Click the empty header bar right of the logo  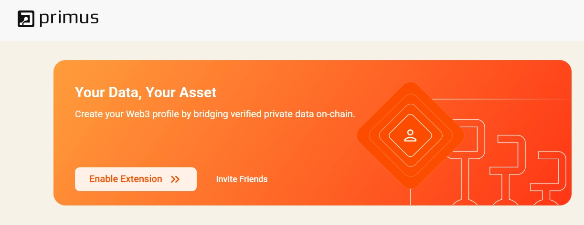click(334, 19)
